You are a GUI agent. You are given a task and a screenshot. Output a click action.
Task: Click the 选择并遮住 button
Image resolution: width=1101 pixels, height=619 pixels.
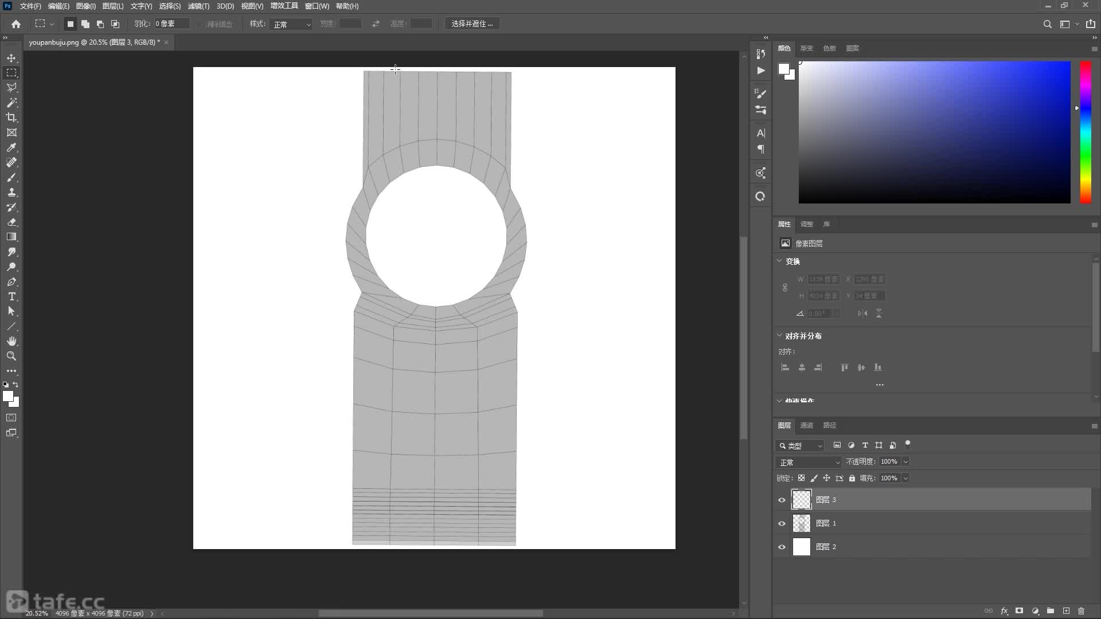coord(472,24)
